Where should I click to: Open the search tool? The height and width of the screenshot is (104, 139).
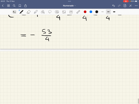(14, 6)
